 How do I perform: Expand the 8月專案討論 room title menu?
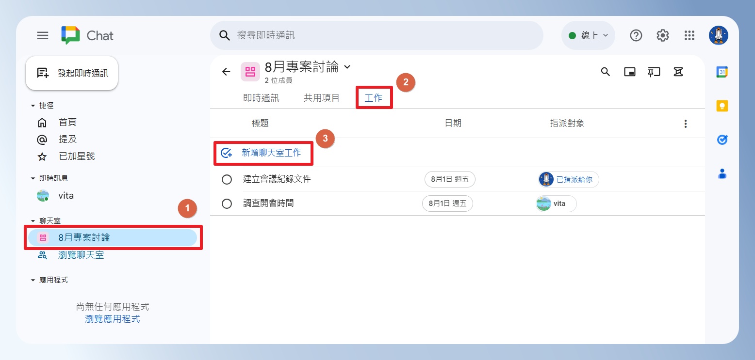tap(347, 67)
